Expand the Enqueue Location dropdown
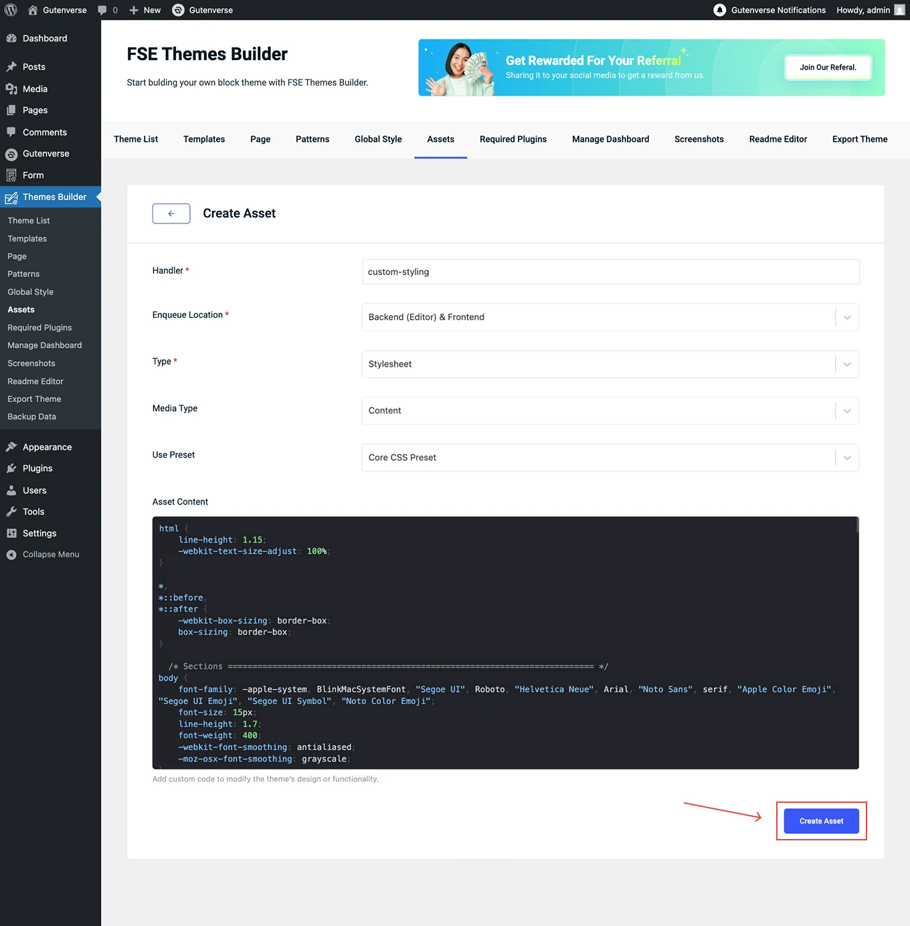This screenshot has height=926, width=910. coord(846,317)
